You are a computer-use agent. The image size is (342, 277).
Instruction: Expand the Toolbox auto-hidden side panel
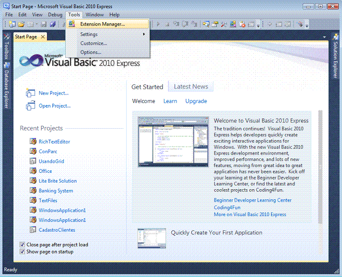(6, 47)
